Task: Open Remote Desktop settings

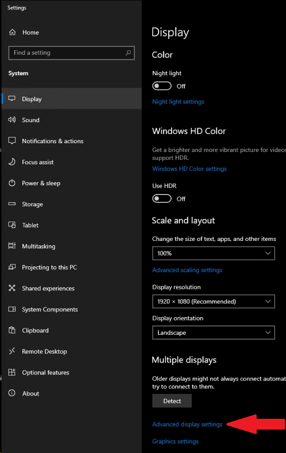Action: pyautogui.click(x=72, y=351)
